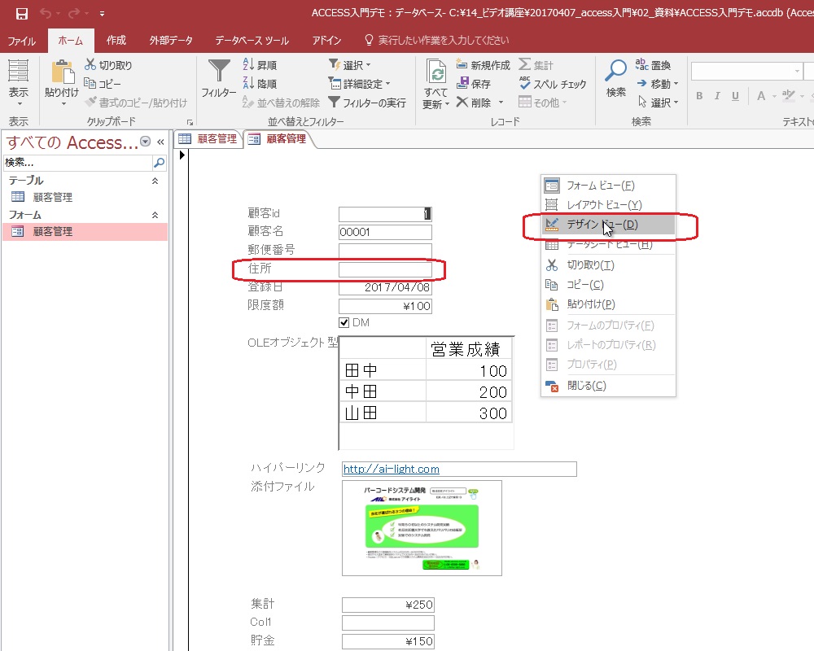Choose レイアウト ビュー from the context menu
The image size is (814, 651).
(608, 204)
